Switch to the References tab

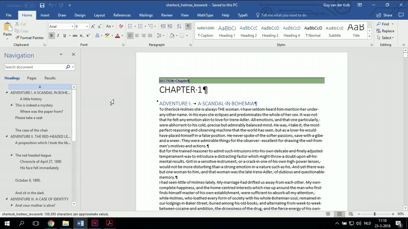(x=122, y=15)
